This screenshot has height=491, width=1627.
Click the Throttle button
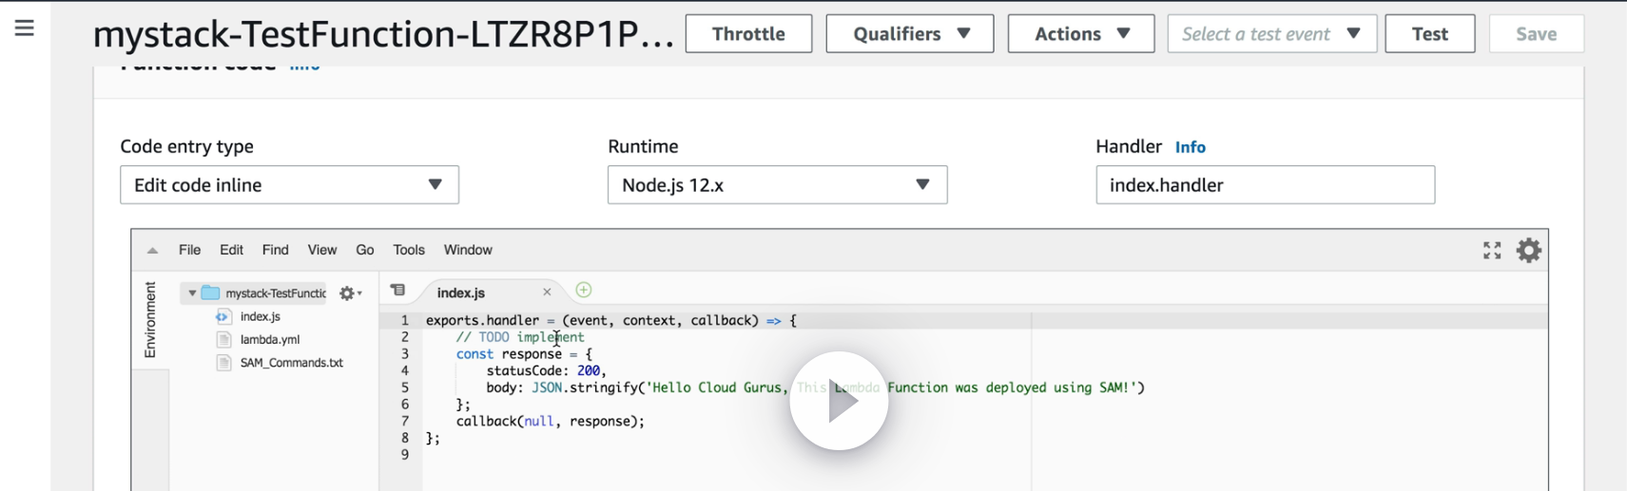[x=748, y=34]
